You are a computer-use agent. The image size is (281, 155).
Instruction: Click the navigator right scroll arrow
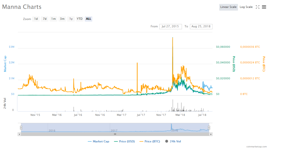pos(211,134)
